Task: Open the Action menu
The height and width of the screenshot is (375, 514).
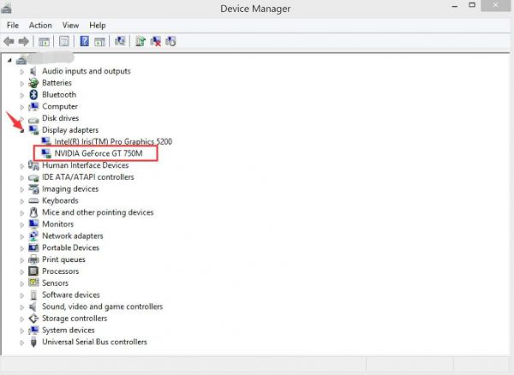Action: tap(40, 25)
